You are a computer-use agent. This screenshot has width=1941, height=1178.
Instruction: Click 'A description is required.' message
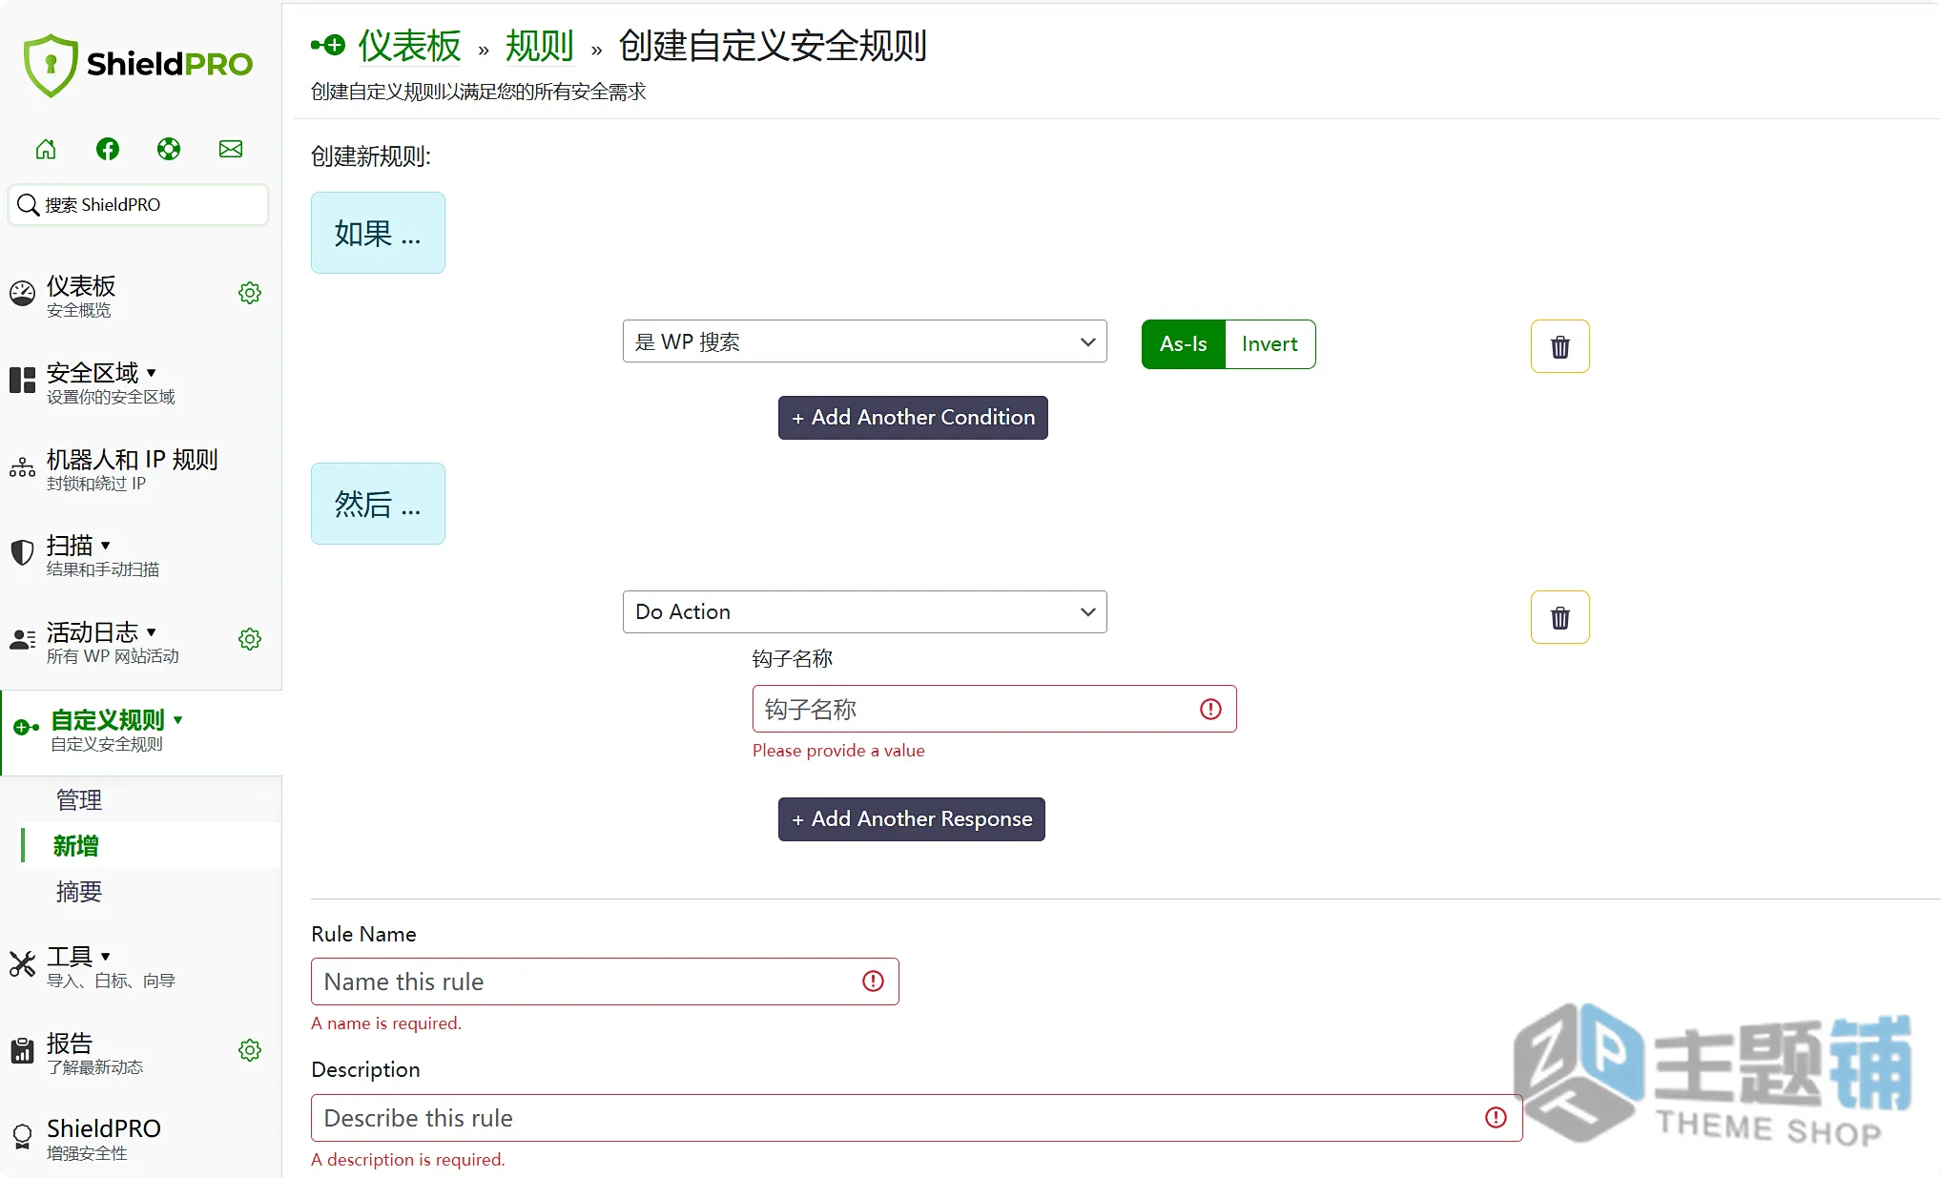408,1160
